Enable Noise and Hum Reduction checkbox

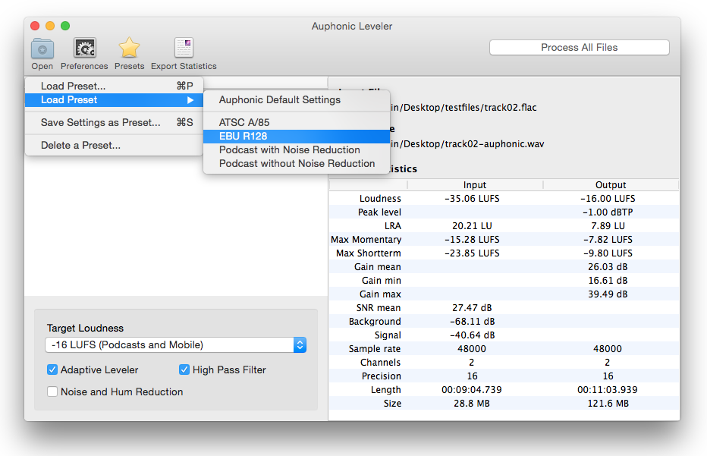pos(52,392)
